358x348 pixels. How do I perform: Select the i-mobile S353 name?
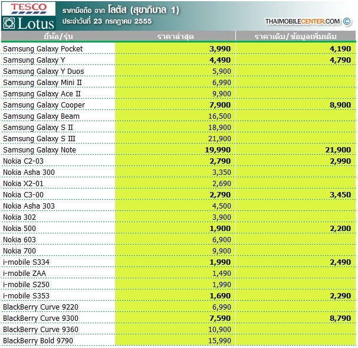coord(26,295)
